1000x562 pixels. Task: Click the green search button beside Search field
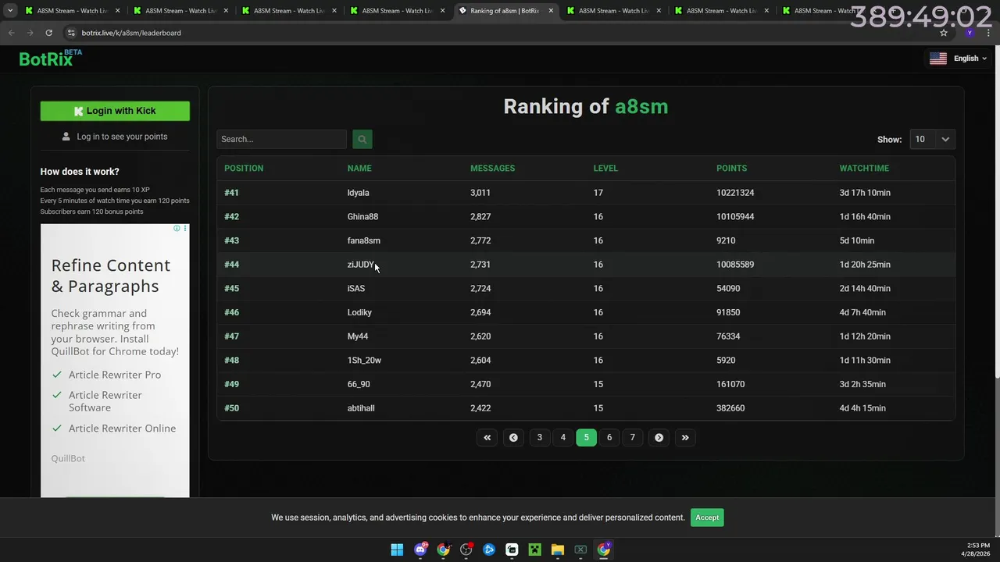pyautogui.click(x=362, y=139)
